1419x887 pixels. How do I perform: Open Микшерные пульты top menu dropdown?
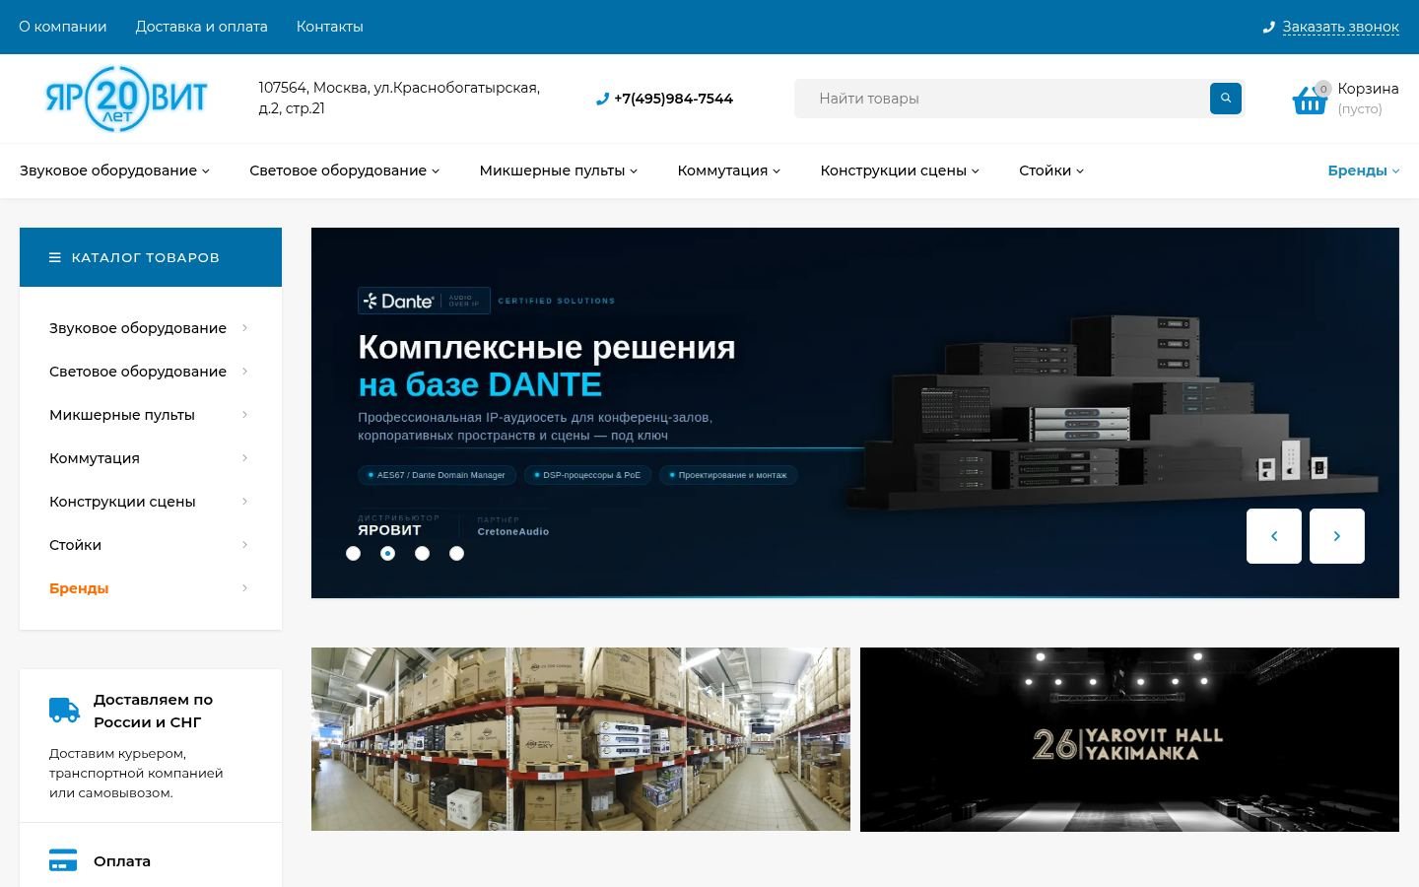(559, 171)
